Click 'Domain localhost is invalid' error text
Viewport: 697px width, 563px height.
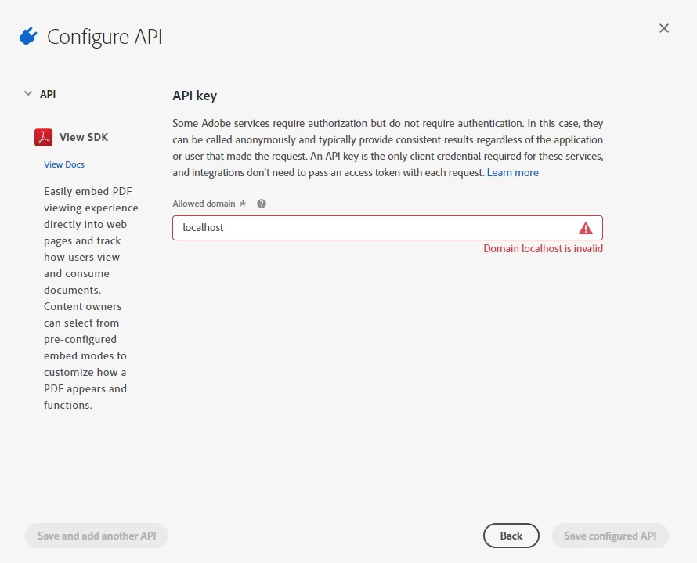544,248
